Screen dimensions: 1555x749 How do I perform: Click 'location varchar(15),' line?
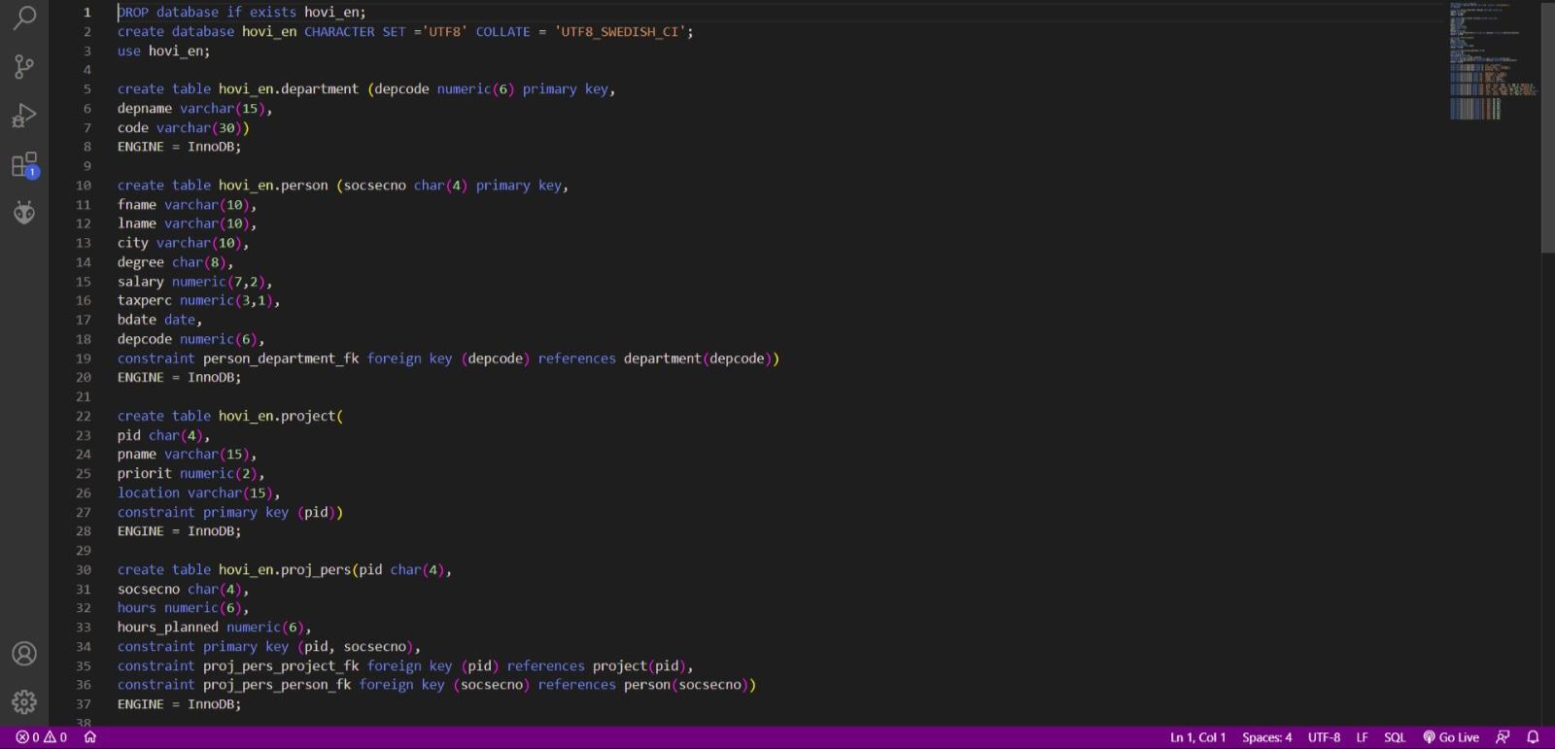(199, 494)
